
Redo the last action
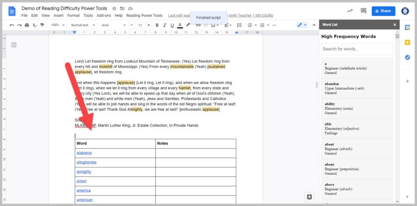tap(20, 25)
